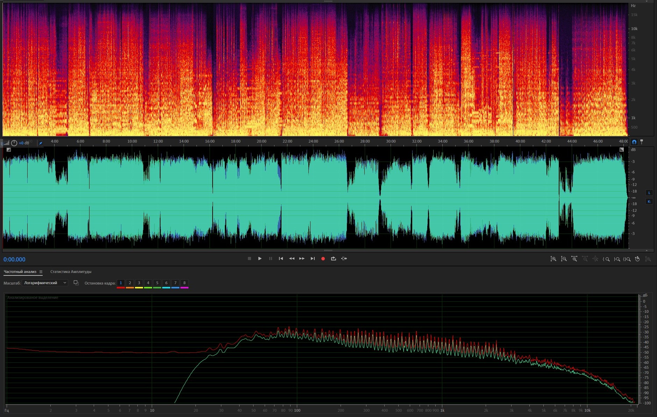The height and width of the screenshot is (417, 657).
Task: Zoom out amplitude icon
Action: 564,259
